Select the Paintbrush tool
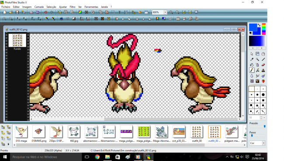Image resolution: width=284 pixels, height=161 pixels. point(252,70)
